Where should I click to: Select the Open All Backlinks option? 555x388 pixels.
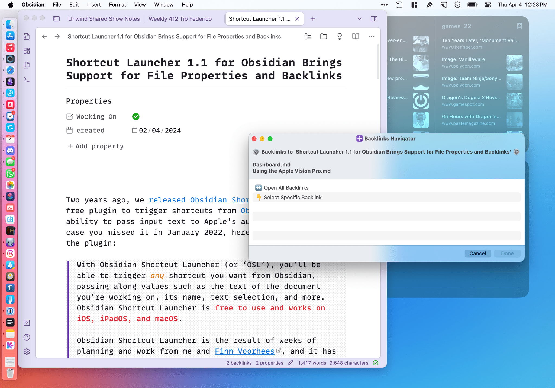pos(286,188)
